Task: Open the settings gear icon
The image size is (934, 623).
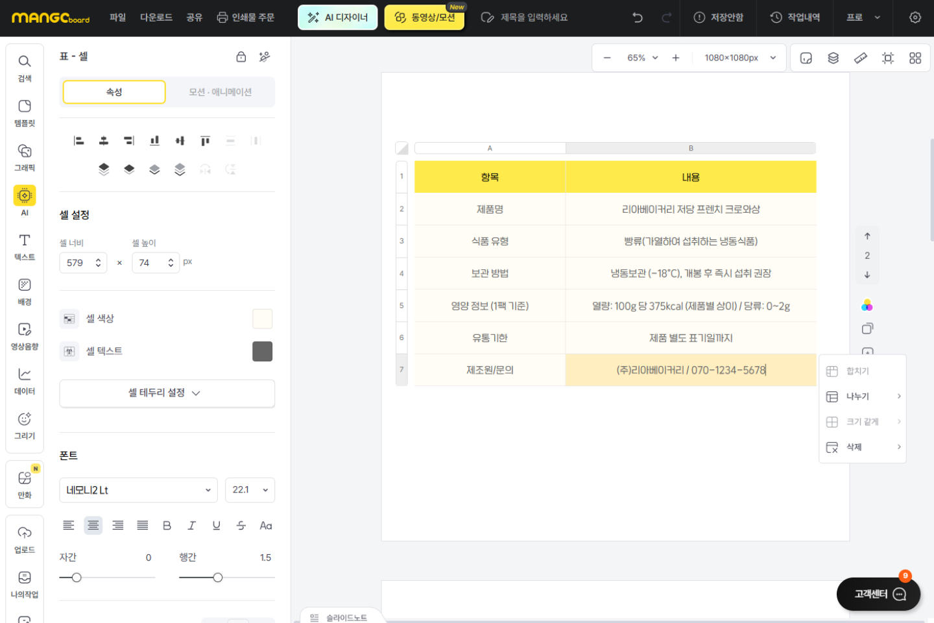Action: [915, 18]
